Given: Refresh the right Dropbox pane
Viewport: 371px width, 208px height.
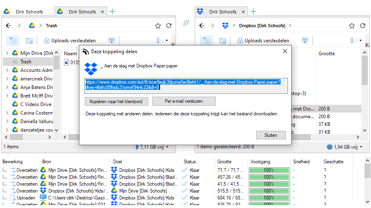Looking at the screenshot, I should (x=362, y=26).
